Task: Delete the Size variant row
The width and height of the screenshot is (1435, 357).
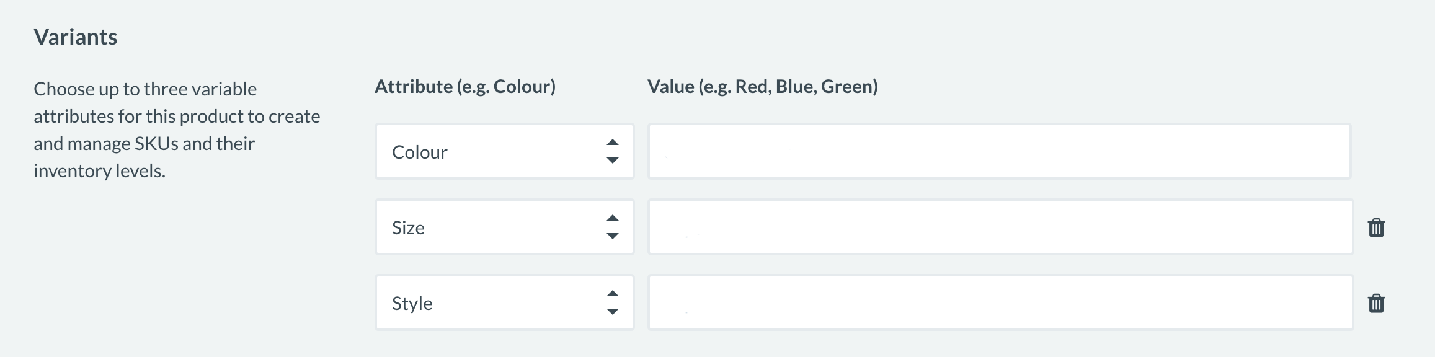Action: click(1376, 227)
